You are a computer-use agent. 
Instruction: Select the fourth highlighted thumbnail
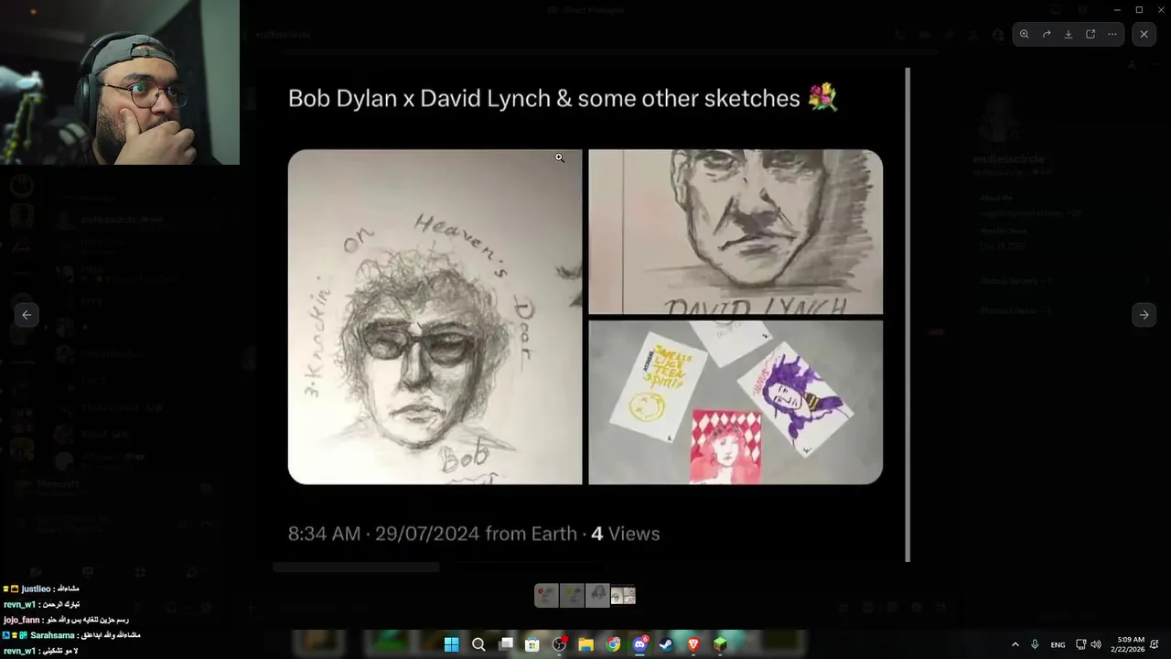click(623, 596)
